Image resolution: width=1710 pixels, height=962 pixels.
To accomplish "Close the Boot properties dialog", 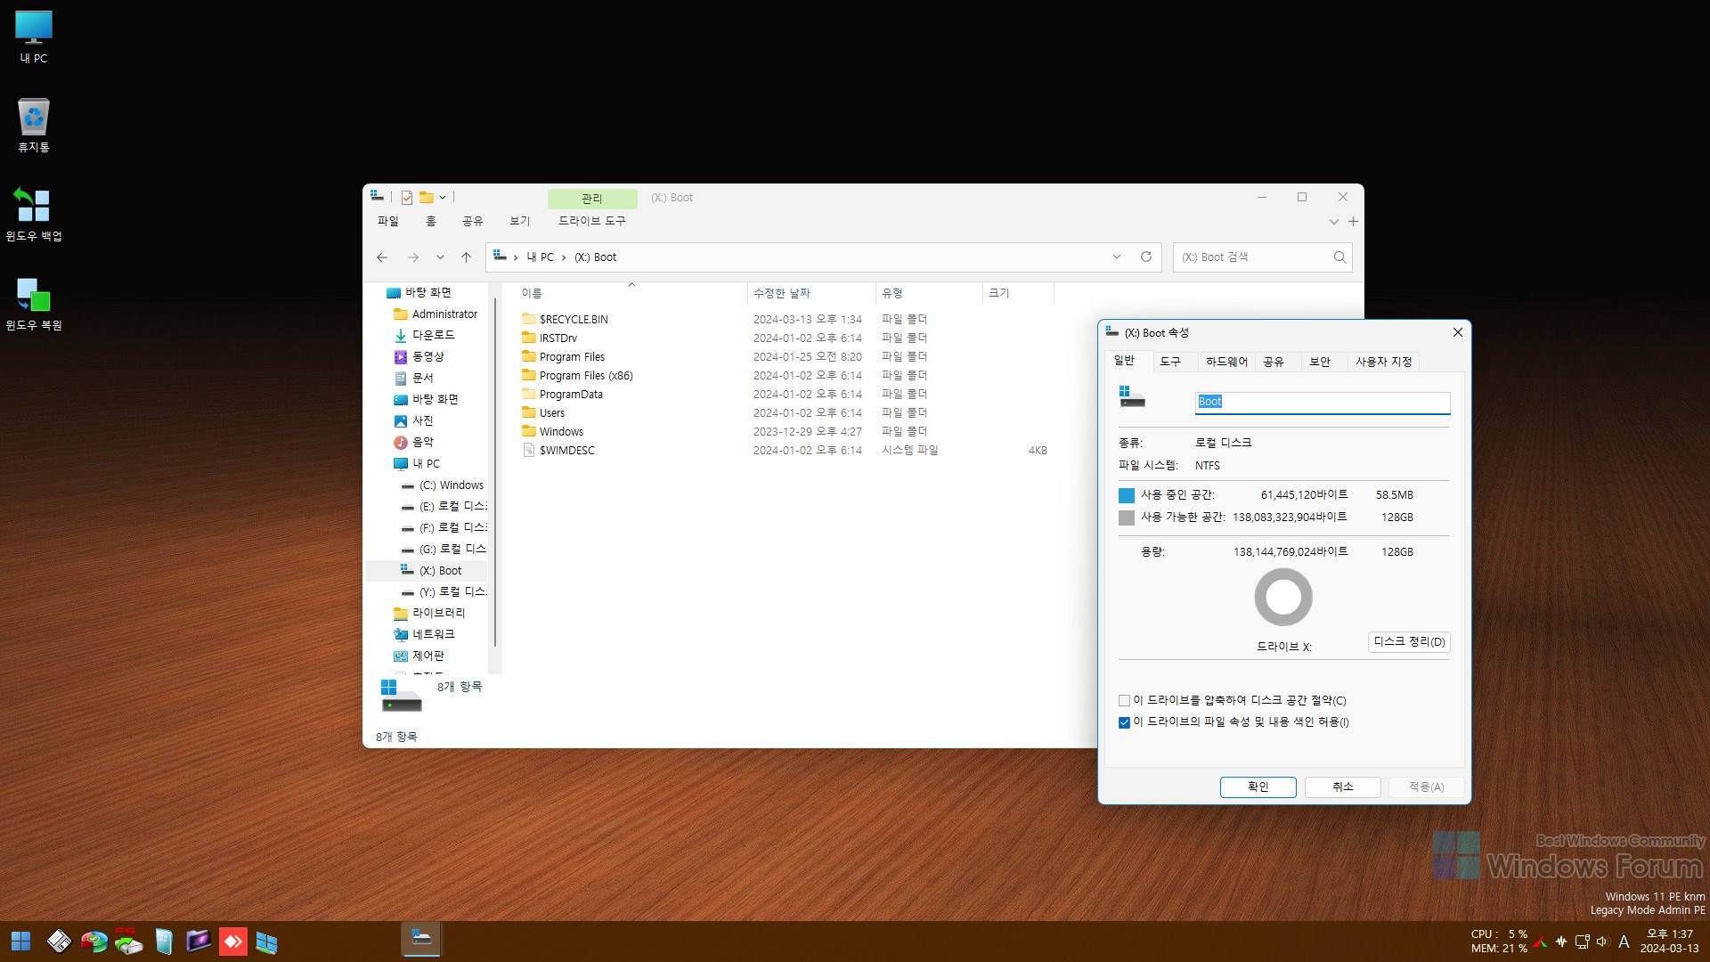I will [1458, 333].
